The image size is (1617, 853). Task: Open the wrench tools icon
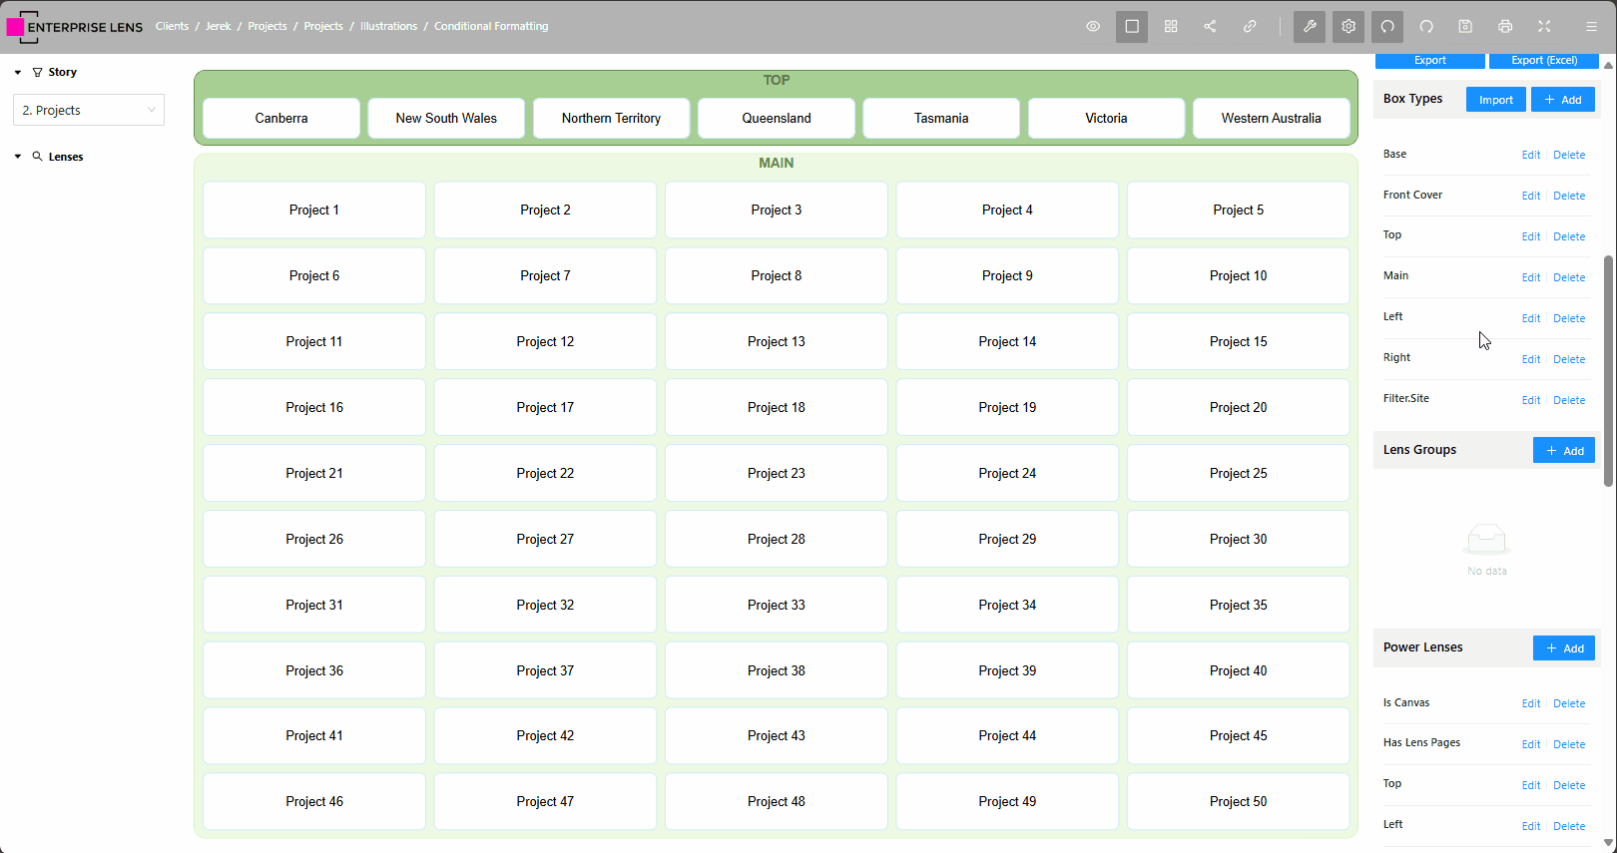point(1310,27)
